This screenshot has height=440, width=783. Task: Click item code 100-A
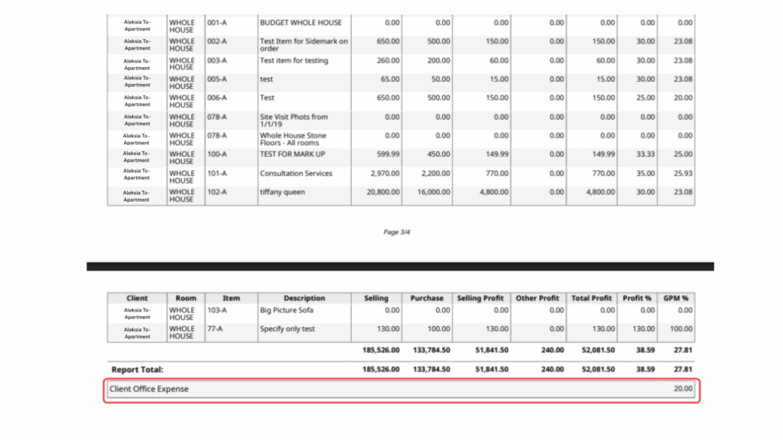click(217, 154)
